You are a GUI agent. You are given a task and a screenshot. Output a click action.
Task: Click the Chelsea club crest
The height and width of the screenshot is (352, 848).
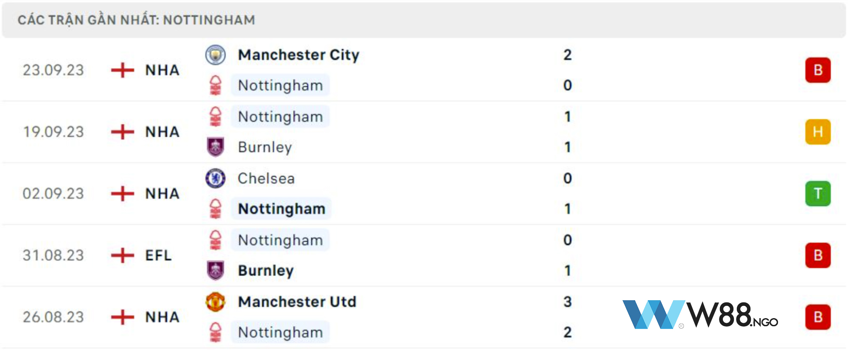(x=215, y=178)
